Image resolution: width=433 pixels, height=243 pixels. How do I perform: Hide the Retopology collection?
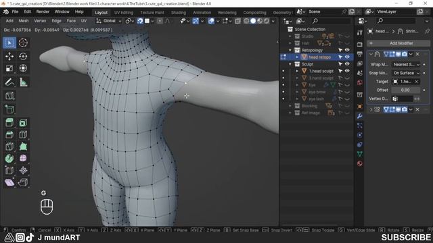point(347,50)
